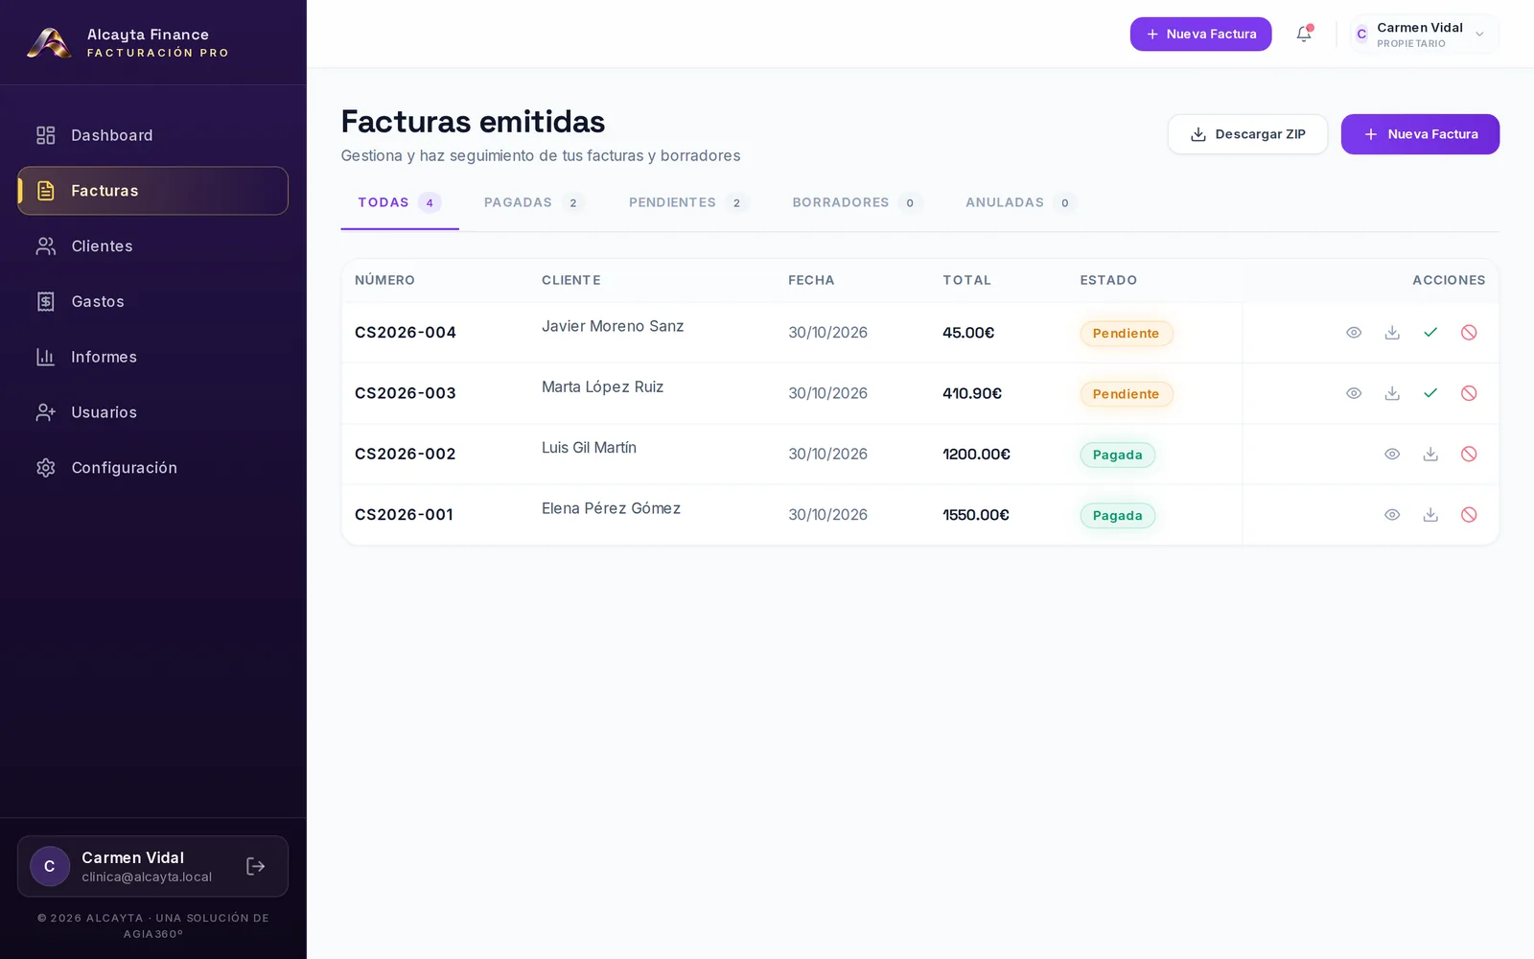Cancel invoice CS2026-003
1534x959 pixels.
[1469, 393]
